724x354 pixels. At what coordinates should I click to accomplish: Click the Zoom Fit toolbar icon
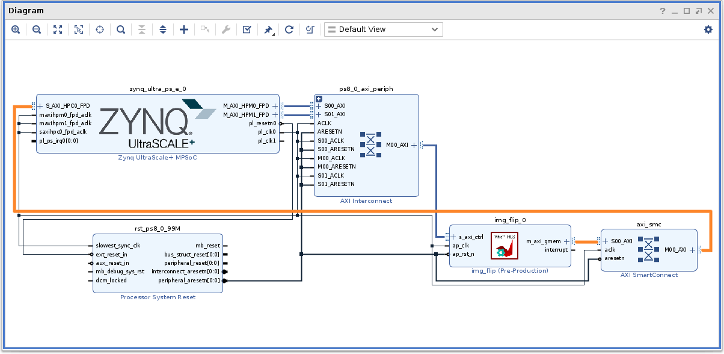[57, 29]
